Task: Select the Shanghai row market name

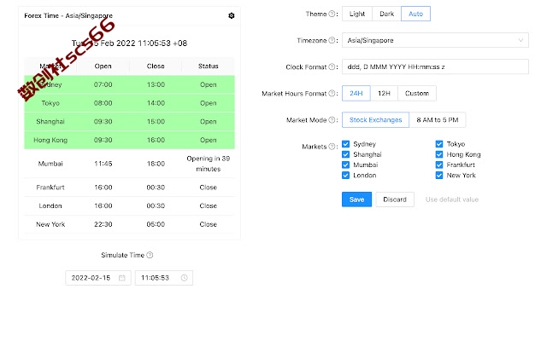Action: (50, 121)
